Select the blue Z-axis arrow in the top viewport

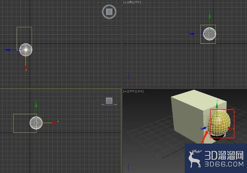coord(7,50)
